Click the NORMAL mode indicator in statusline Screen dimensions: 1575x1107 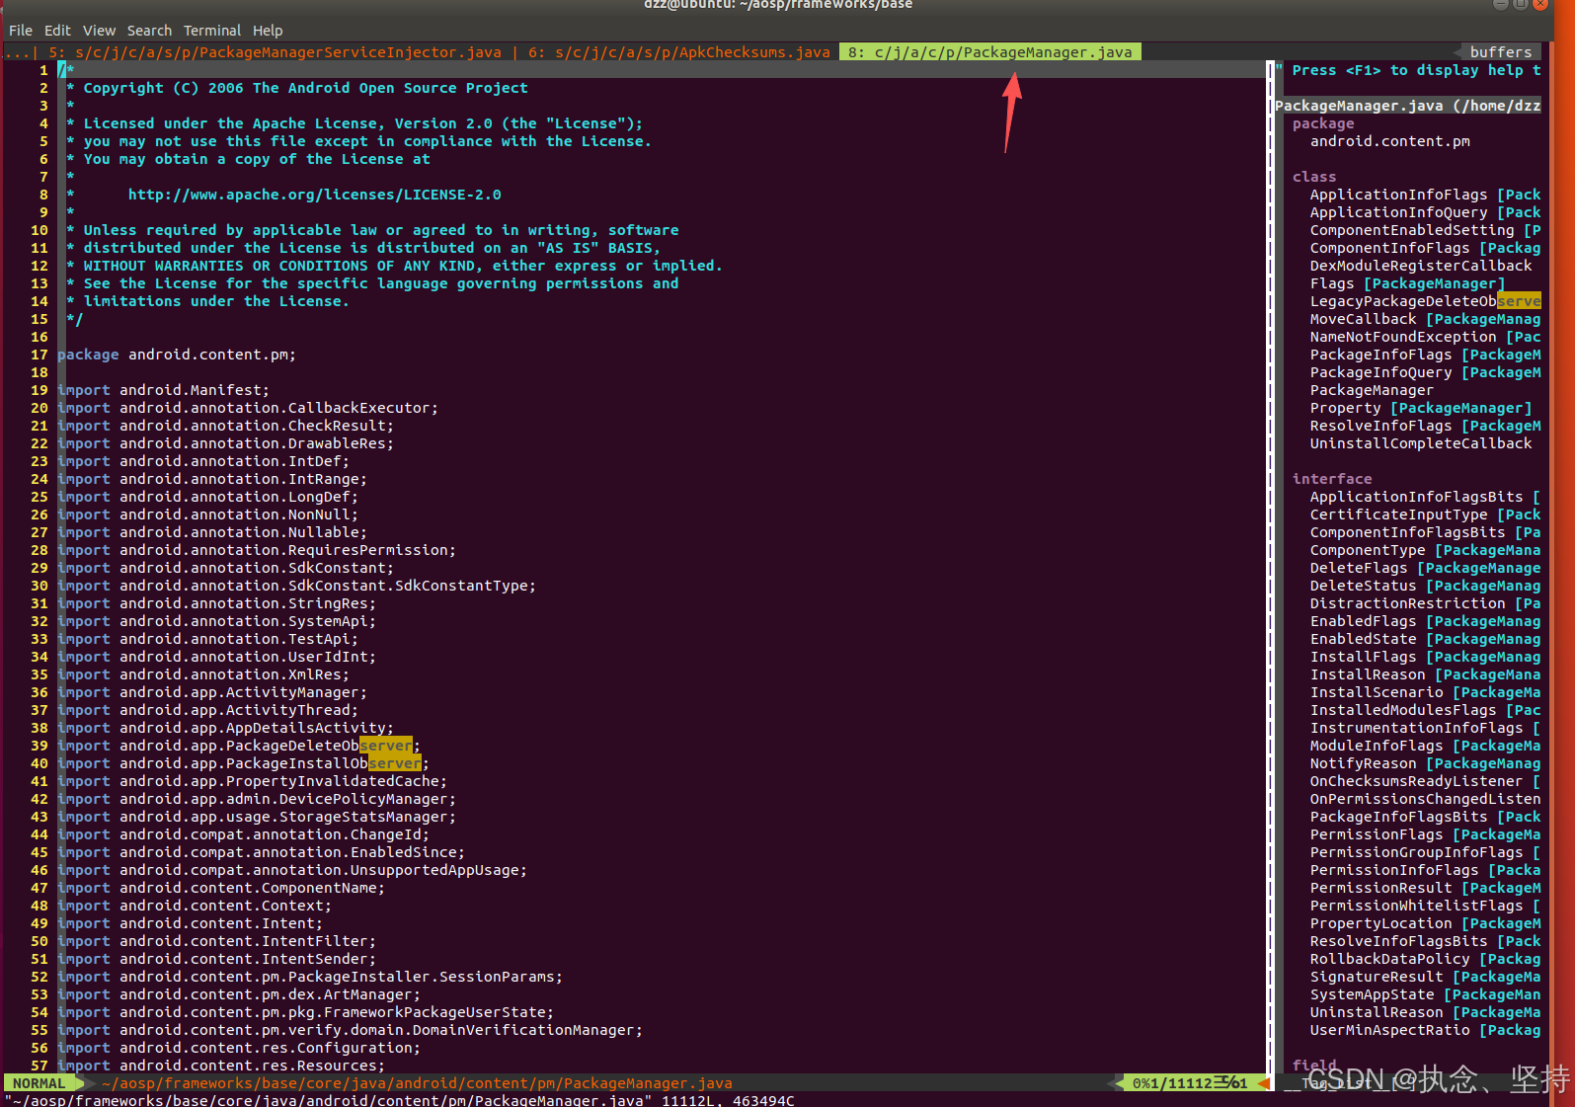[x=39, y=1083]
